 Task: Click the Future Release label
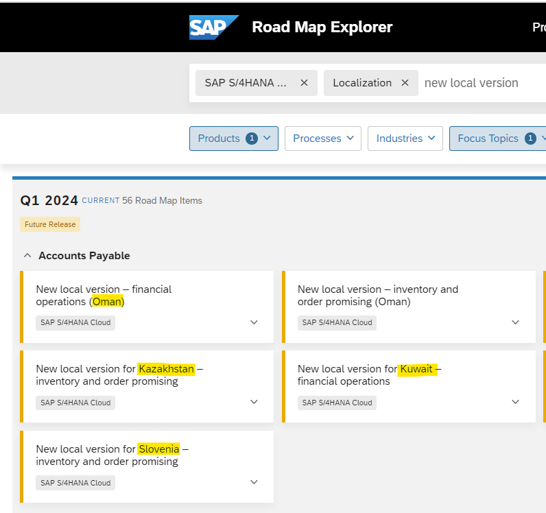[50, 224]
